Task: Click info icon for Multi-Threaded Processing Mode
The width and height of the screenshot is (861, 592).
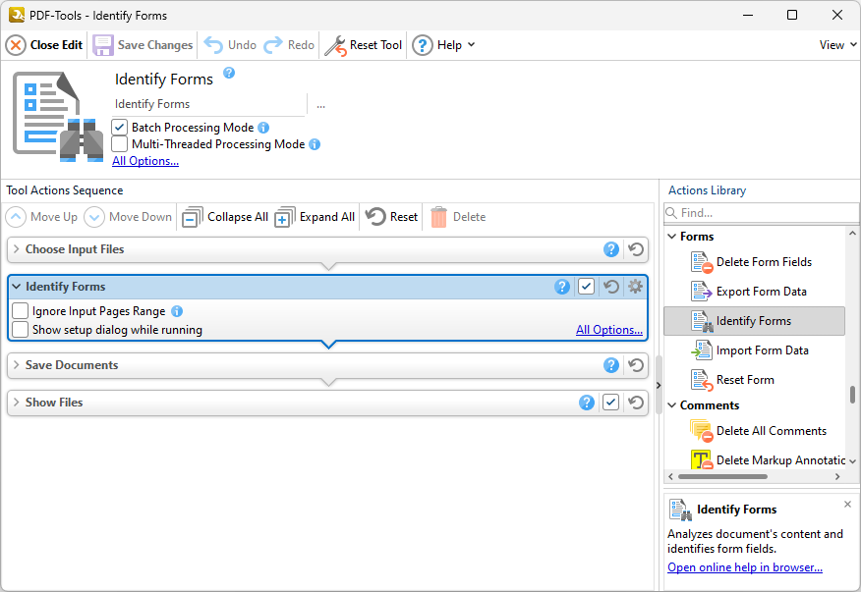Action: [x=315, y=144]
